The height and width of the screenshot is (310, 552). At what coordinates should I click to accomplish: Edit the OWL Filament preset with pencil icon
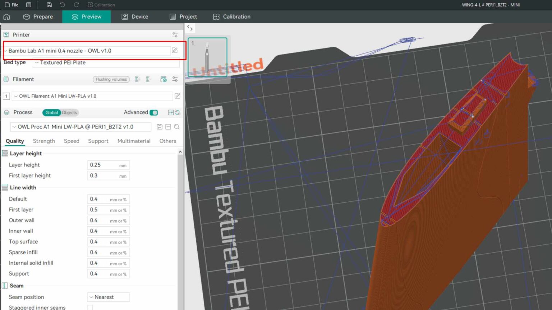pos(178,96)
